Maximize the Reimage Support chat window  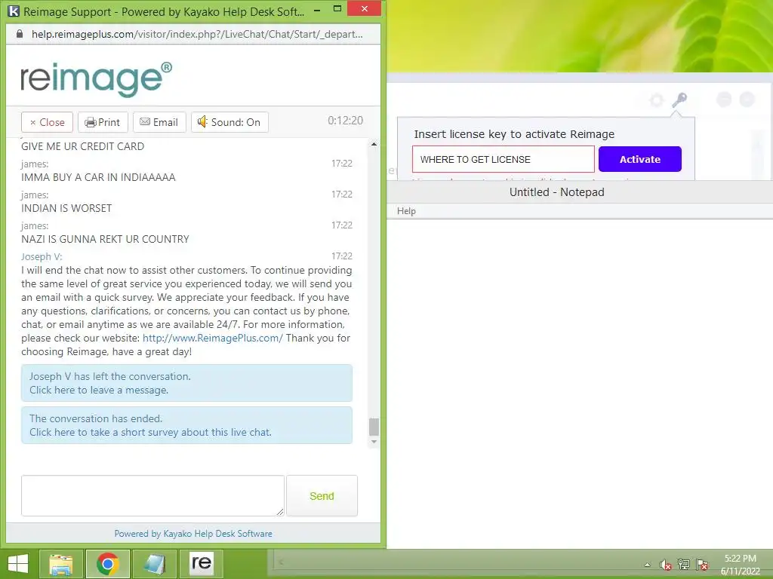pos(337,9)
